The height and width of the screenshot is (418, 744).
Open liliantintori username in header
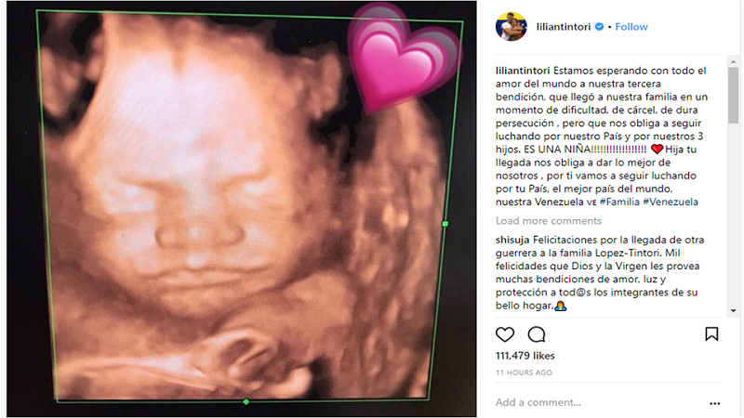pyautogui.click(x=564, y=27)
